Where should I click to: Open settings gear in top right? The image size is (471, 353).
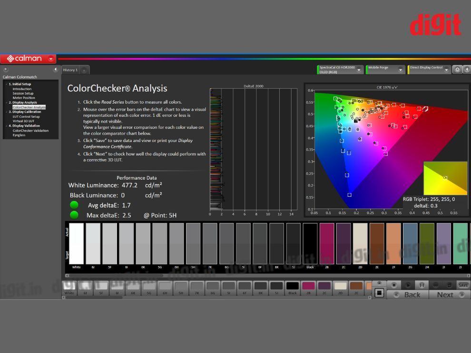457,69
